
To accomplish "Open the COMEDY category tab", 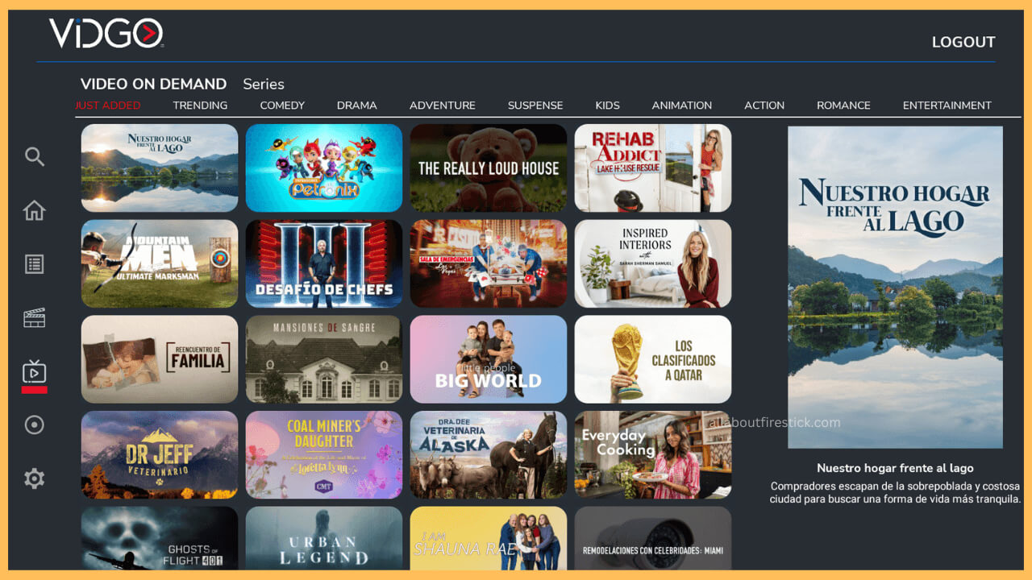I will (x=282, y=105).
